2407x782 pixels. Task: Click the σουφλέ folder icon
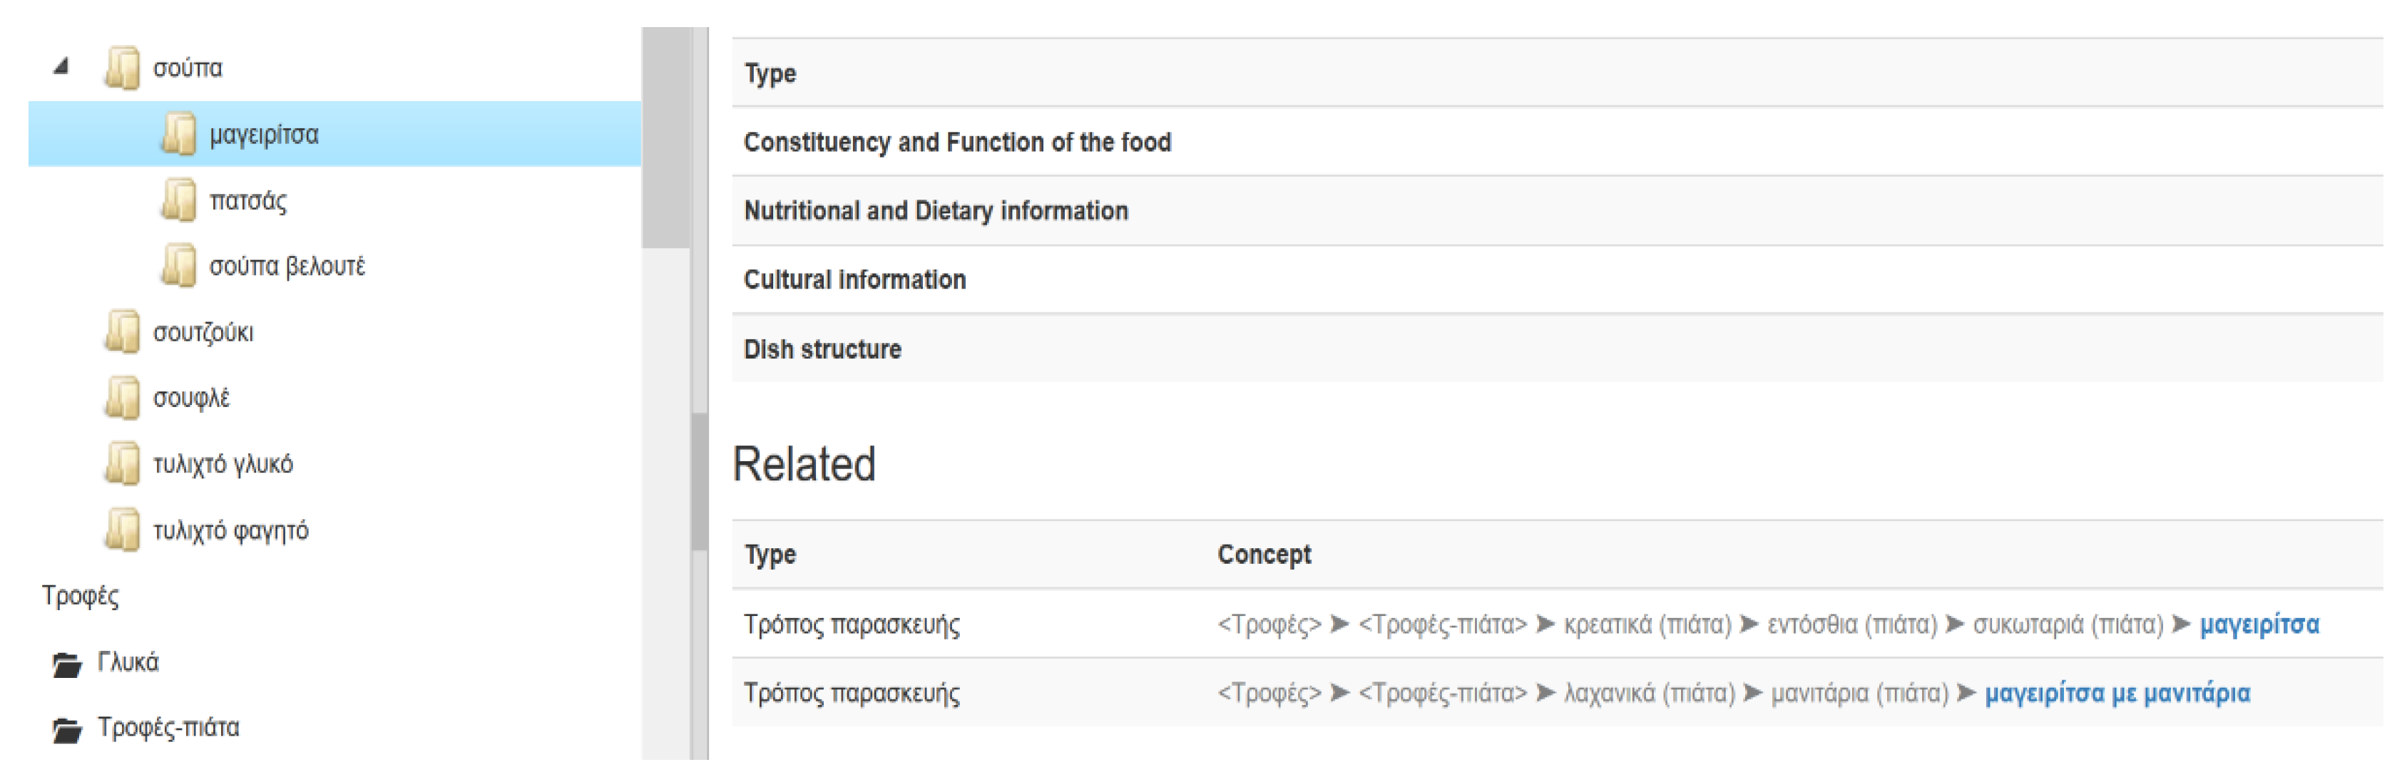pyautogui.click(x=123, y=398)
